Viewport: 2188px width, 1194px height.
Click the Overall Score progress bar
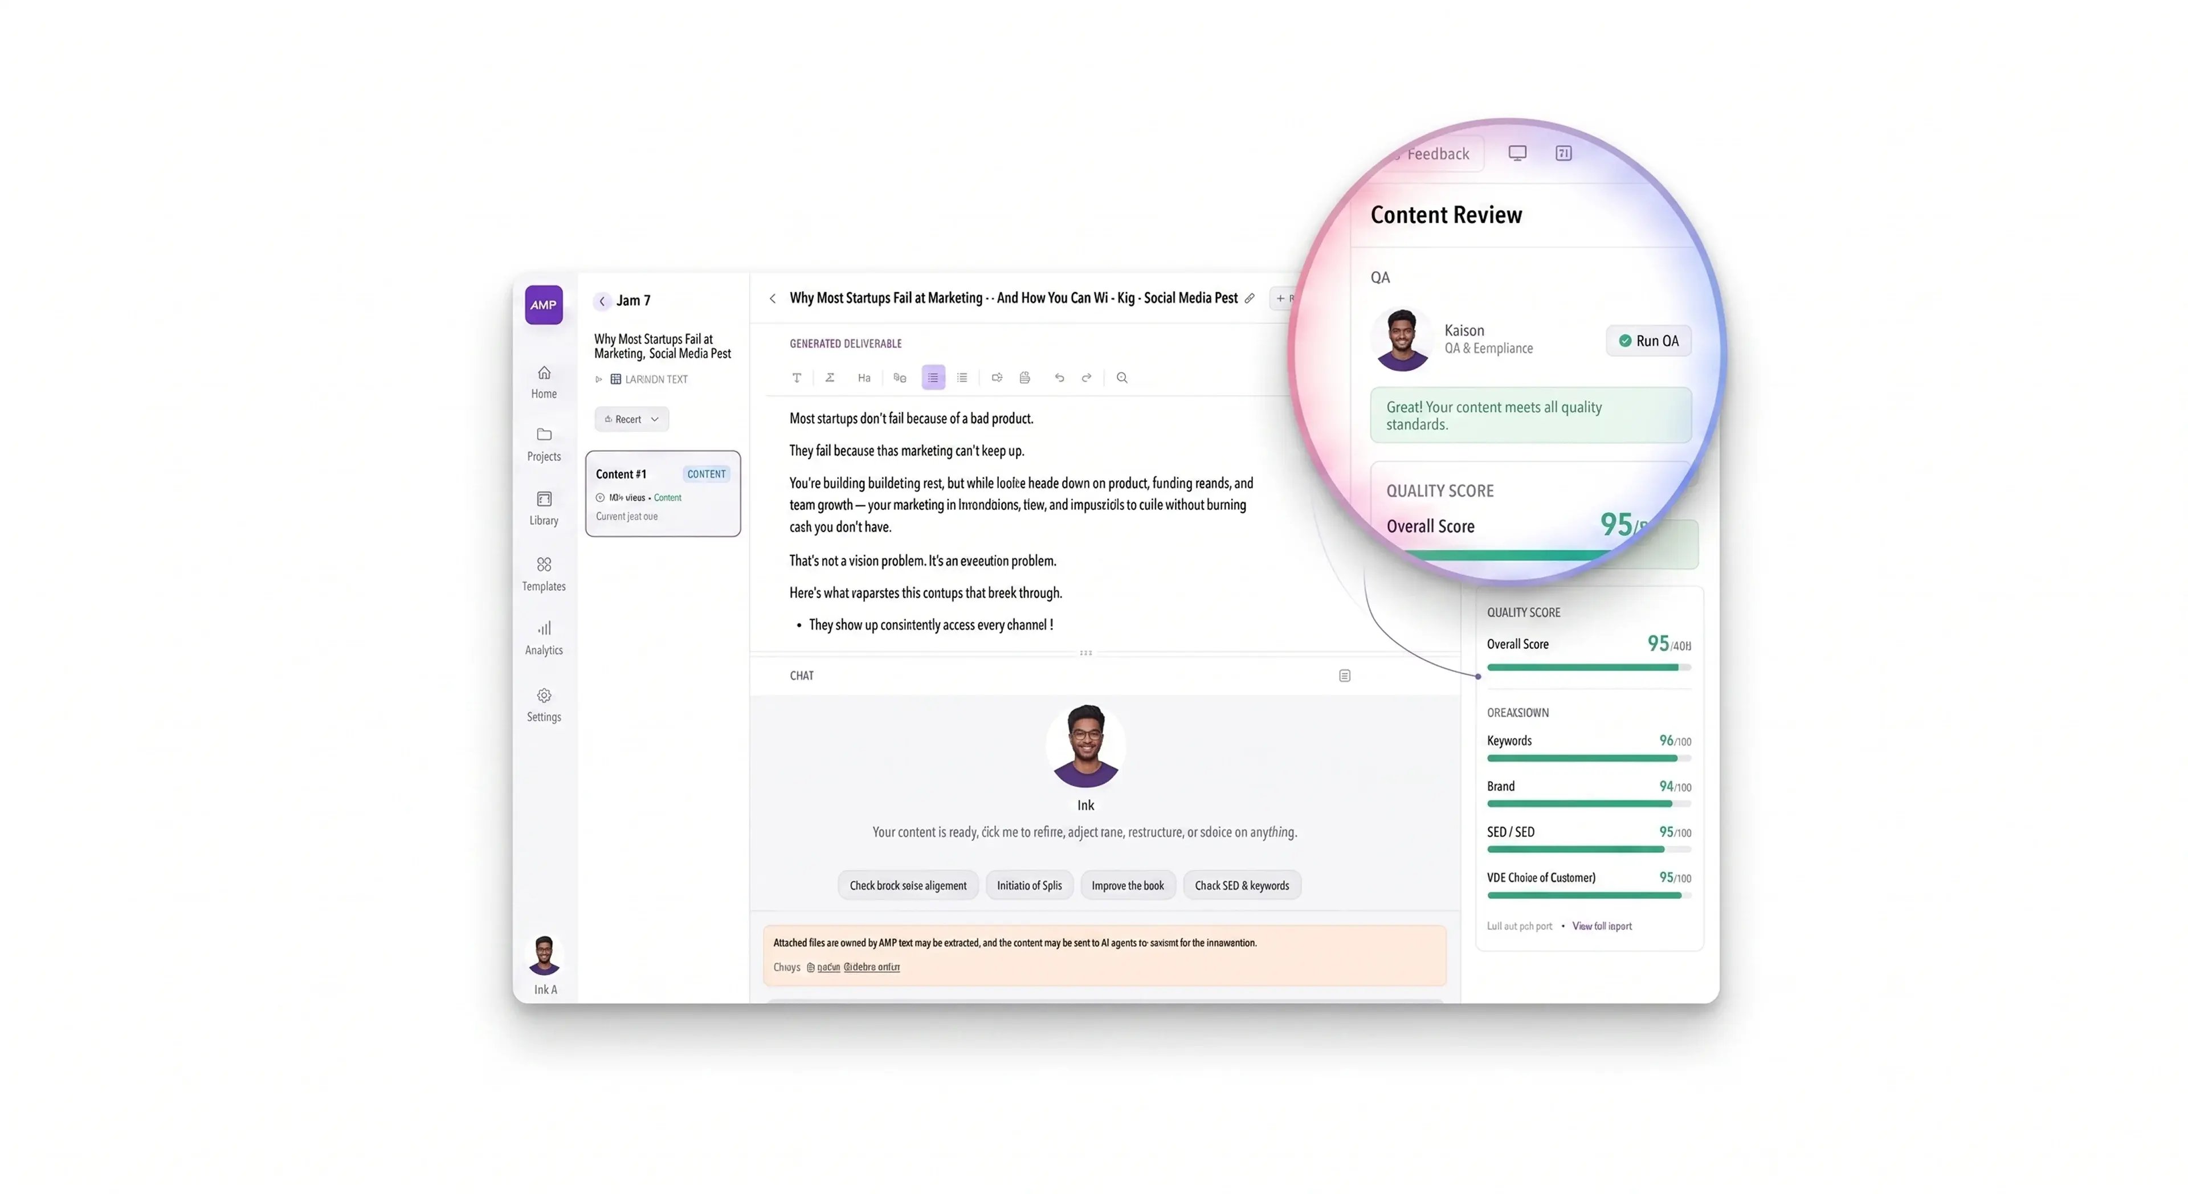point(1589,668)
